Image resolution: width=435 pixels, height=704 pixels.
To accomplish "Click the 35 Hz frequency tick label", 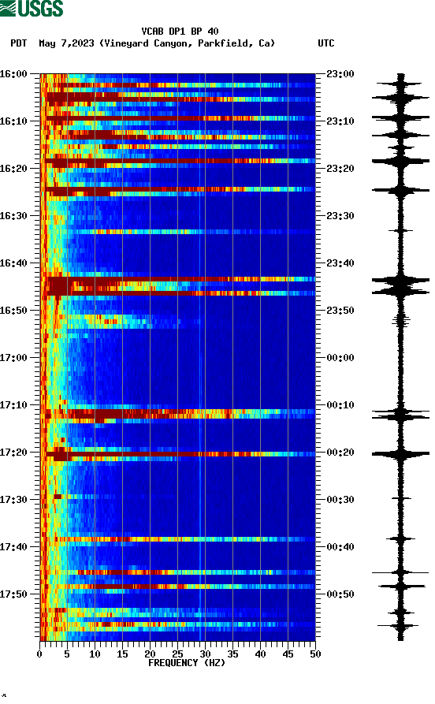I will [x=232, y=654].
